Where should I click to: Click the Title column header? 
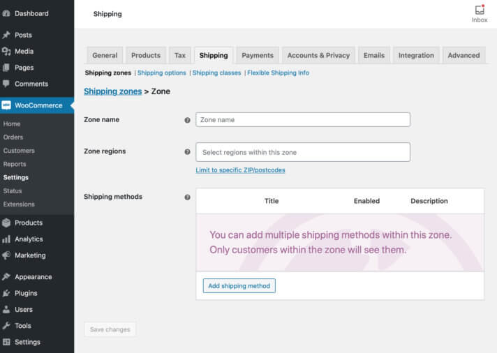pyautogui.click(x=272, y=201)
